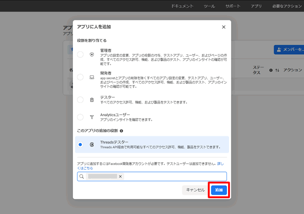Viewport: 304px width, 214px height.
Task: Choose the Analyticsユーザー radio button
Action: point(81,117)
